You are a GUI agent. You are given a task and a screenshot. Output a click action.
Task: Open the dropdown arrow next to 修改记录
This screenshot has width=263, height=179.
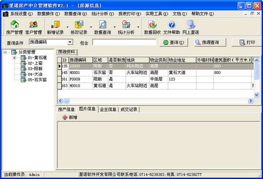(91, 27)
